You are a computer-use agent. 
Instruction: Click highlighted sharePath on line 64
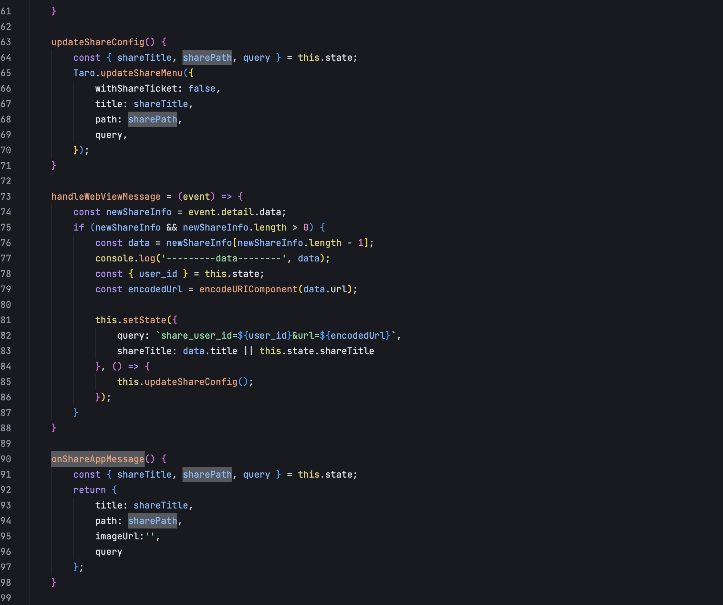[207, 58]
